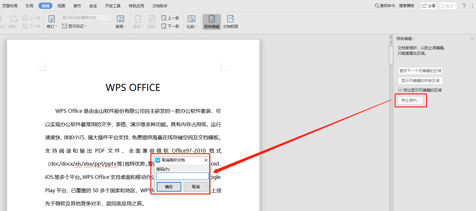
Task: Switch to the 章节 tab
Action: coord(77,6)
